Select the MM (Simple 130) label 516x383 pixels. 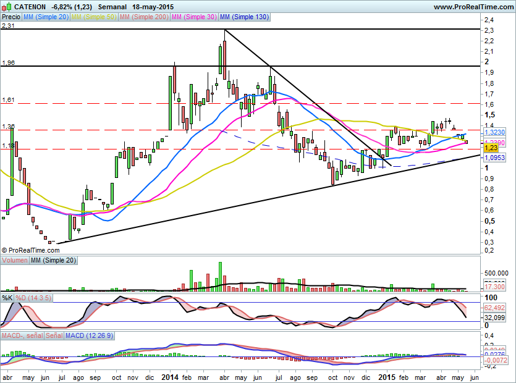pyautogui.click(x=244, y=18)
